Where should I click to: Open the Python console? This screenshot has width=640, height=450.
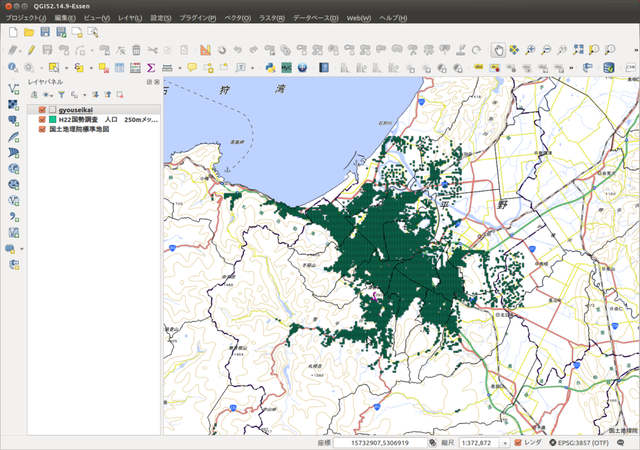[270, 67]
